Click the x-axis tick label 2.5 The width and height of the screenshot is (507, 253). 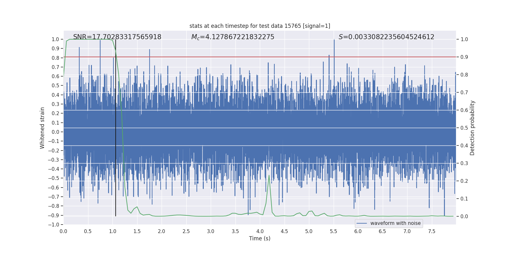(186, 231)
